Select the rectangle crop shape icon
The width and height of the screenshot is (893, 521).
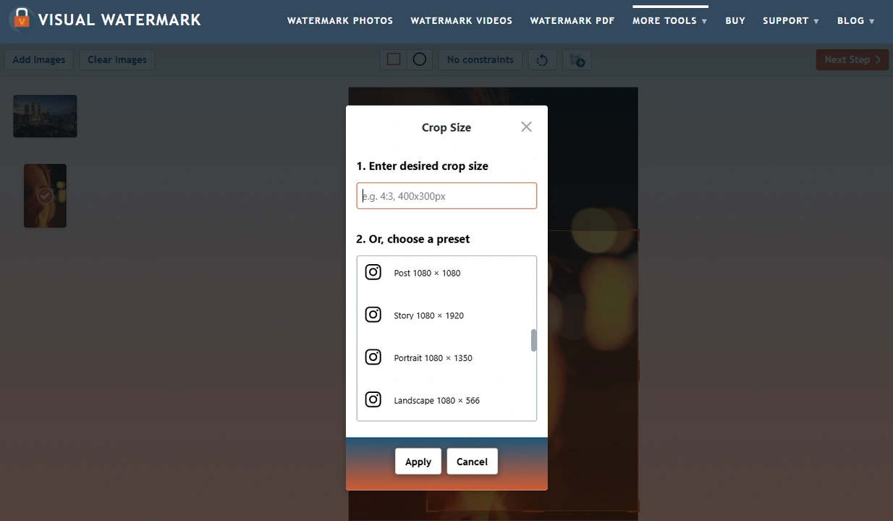394,59
